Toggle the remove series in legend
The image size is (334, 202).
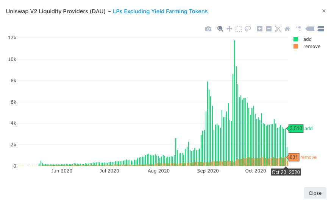click(312, 47)
